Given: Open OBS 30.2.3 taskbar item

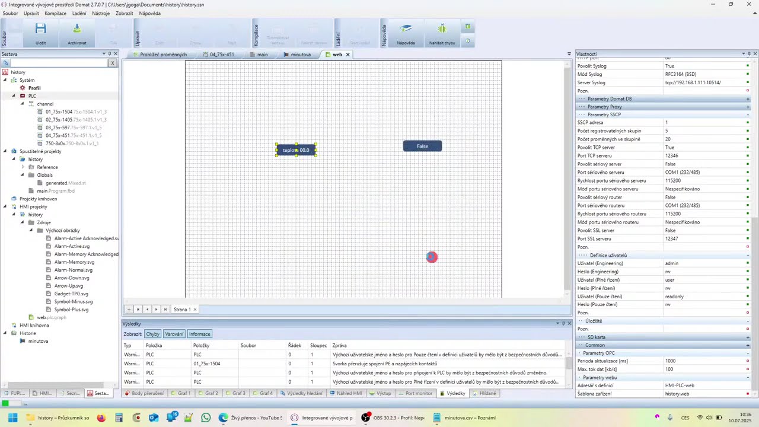Looking at the screenshot, I should tap(393, 418).
